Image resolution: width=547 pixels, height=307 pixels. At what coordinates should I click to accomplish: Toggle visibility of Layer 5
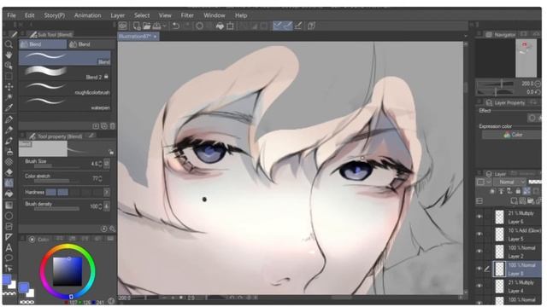(x=479, y=234)
